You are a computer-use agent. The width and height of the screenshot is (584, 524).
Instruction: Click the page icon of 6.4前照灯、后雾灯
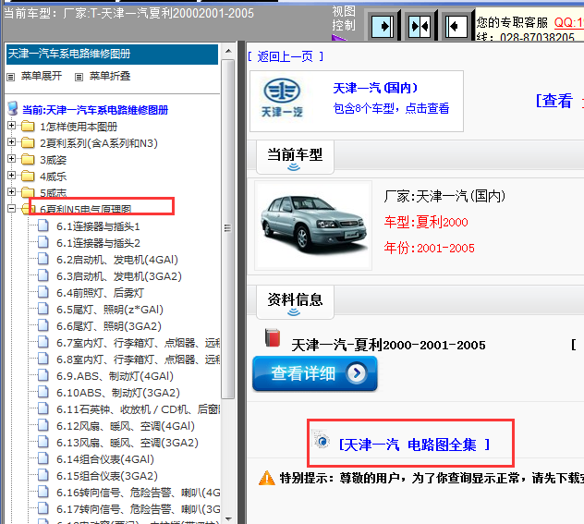43,292
